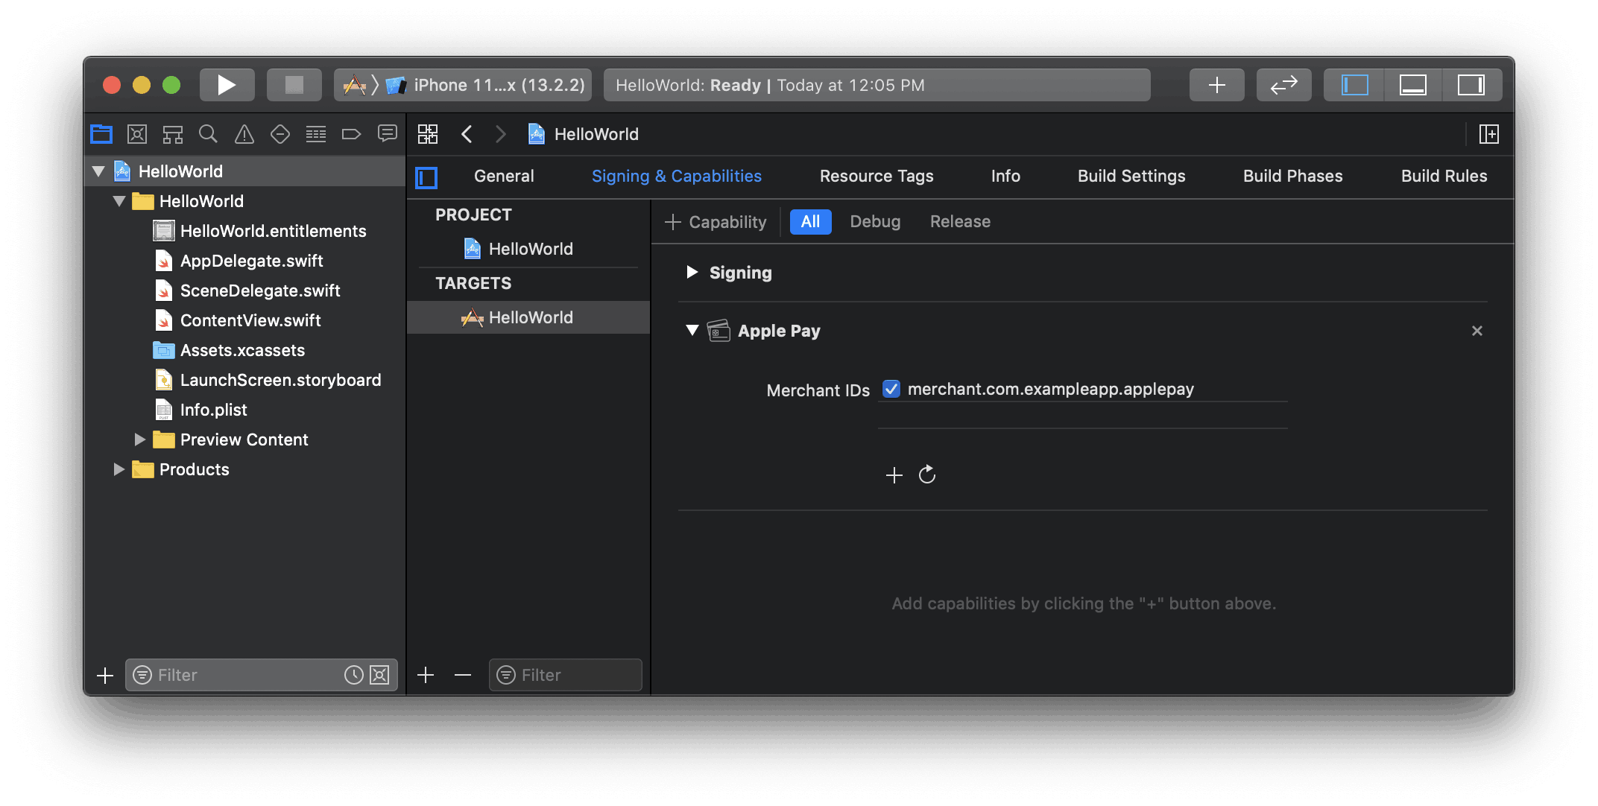The width and height of the screenshot is (1598, 806).
Task: Select HelloWorld under TARGETS
Action: (x=528, y=317)
